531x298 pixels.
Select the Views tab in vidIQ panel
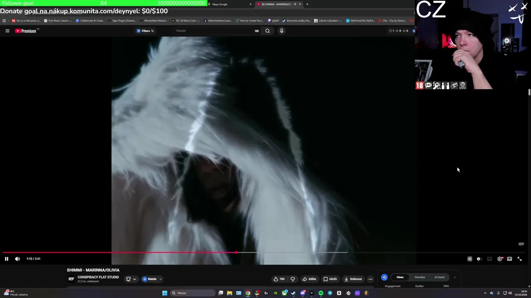tap(400, 277)
